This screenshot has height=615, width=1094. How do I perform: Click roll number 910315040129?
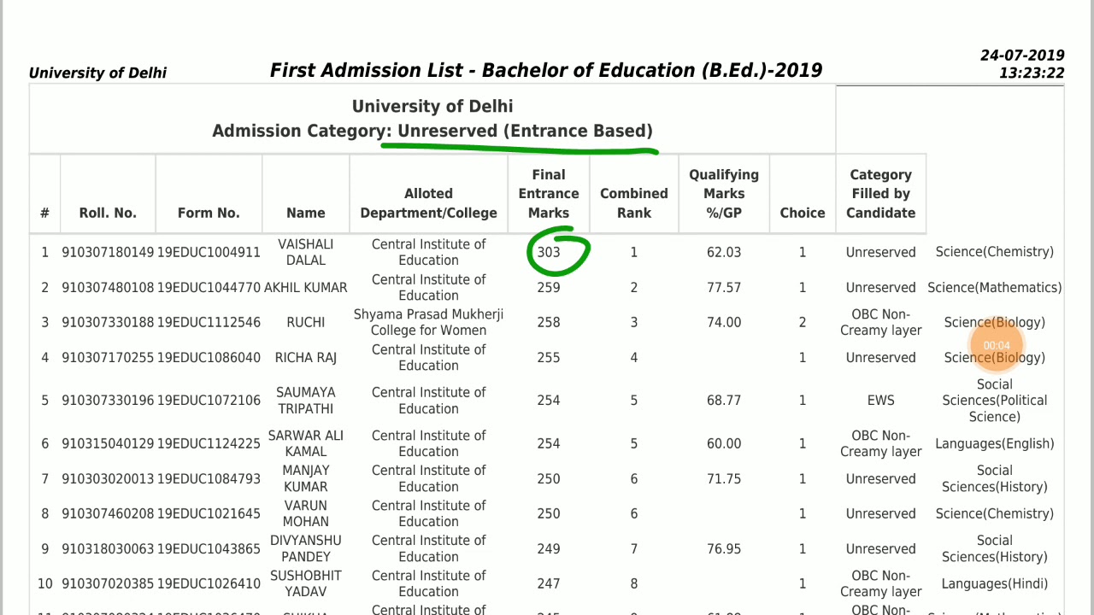click(108, 444)
